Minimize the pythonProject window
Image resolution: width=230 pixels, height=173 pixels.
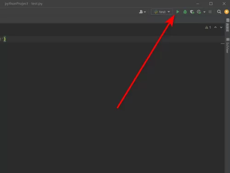point(198,4)
